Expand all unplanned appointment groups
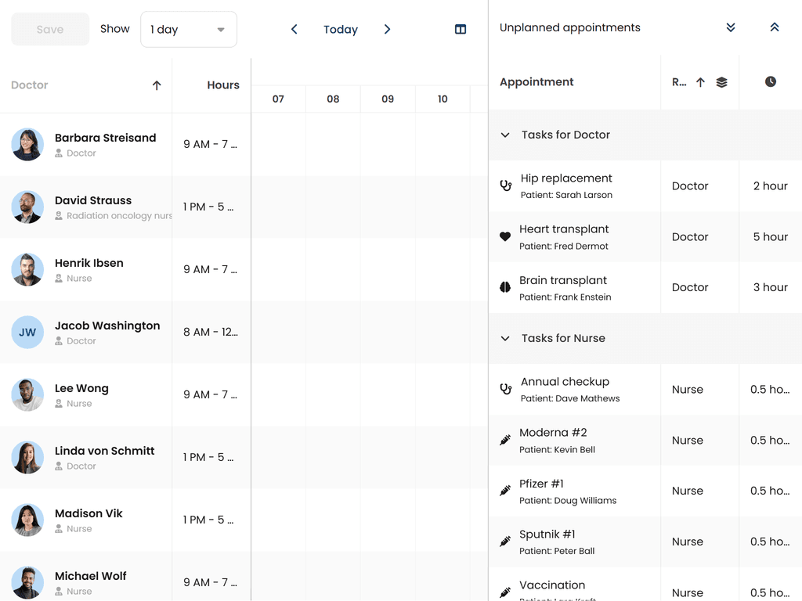 coord(731,27)
